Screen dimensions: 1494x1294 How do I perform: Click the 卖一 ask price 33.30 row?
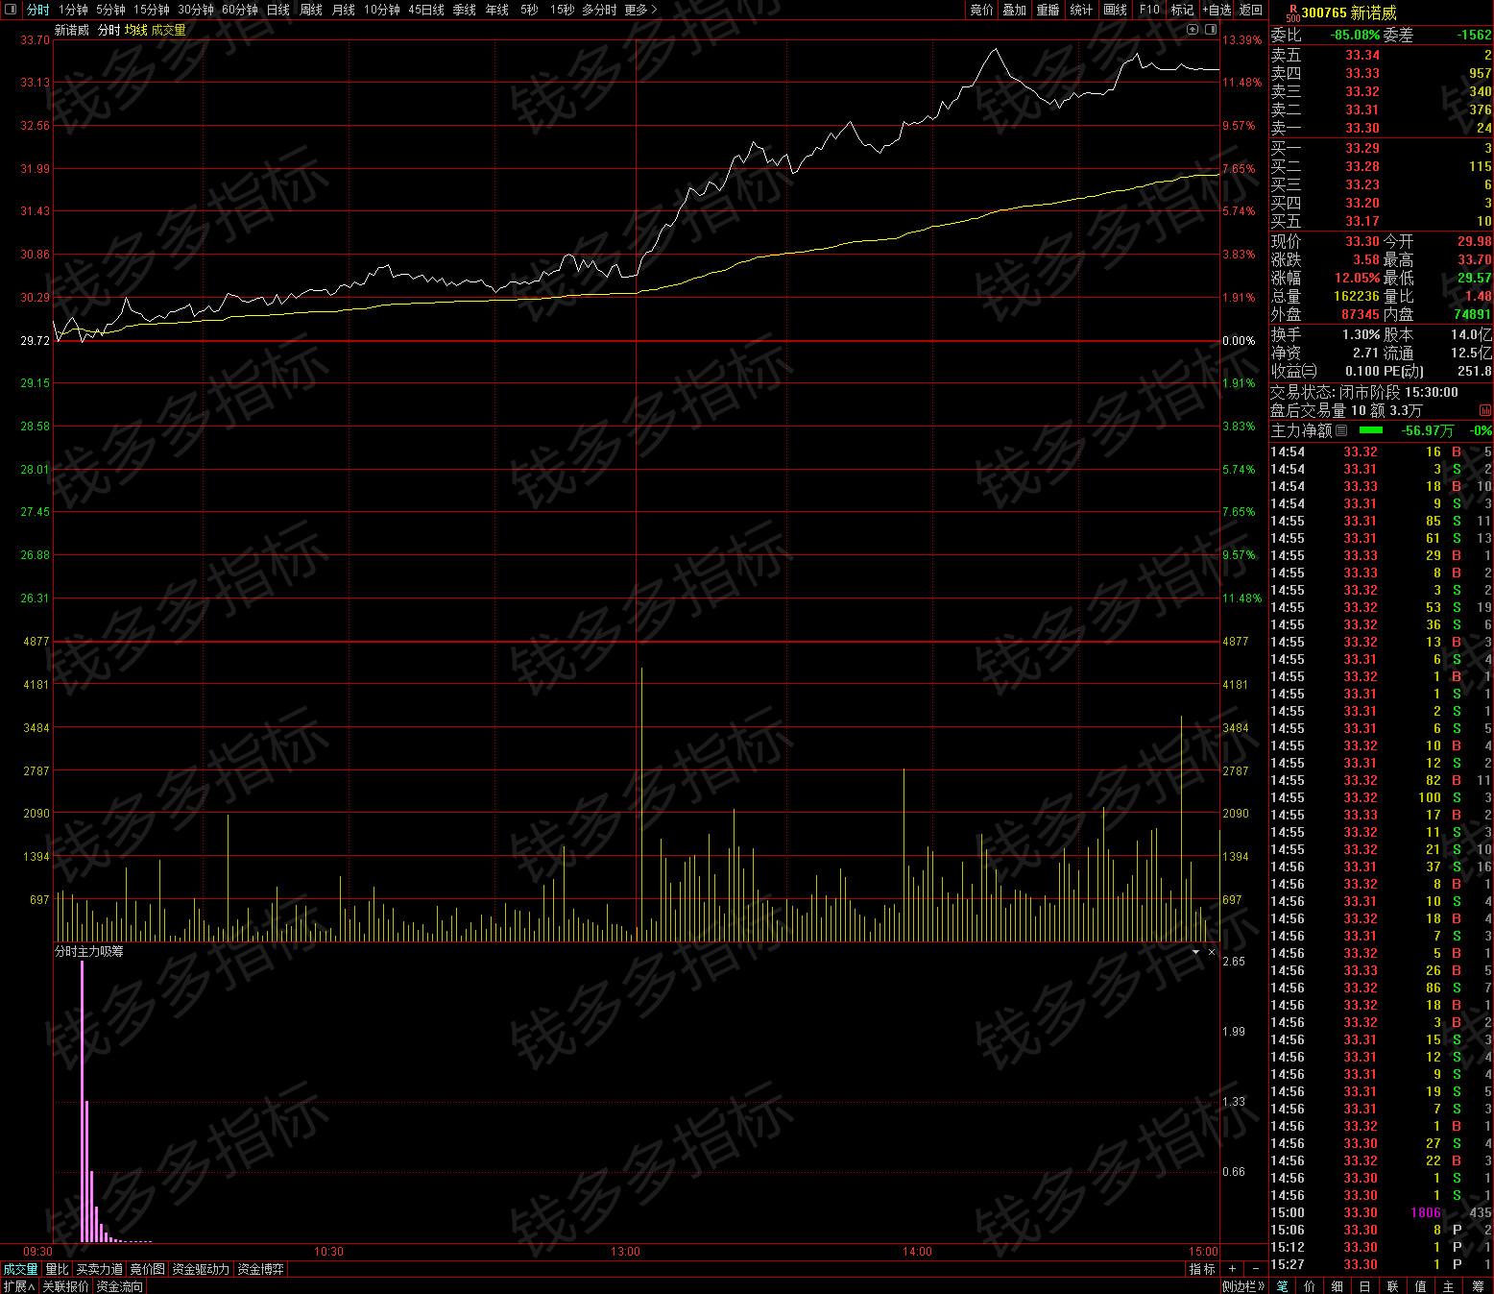pos(1381,128)
